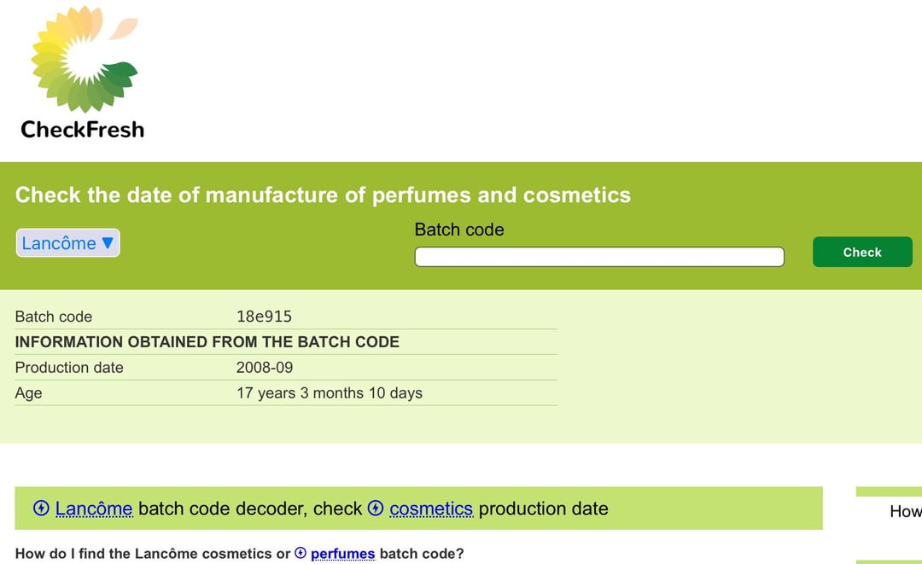Click the CheckFresh flower logo
The width and height of the screenshot is (922, 564).
point(84,58)
